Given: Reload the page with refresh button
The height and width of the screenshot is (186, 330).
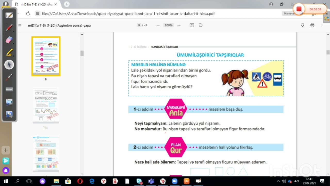Looking at the screenshot, I should pyautogui.click(x=28, y=13).
